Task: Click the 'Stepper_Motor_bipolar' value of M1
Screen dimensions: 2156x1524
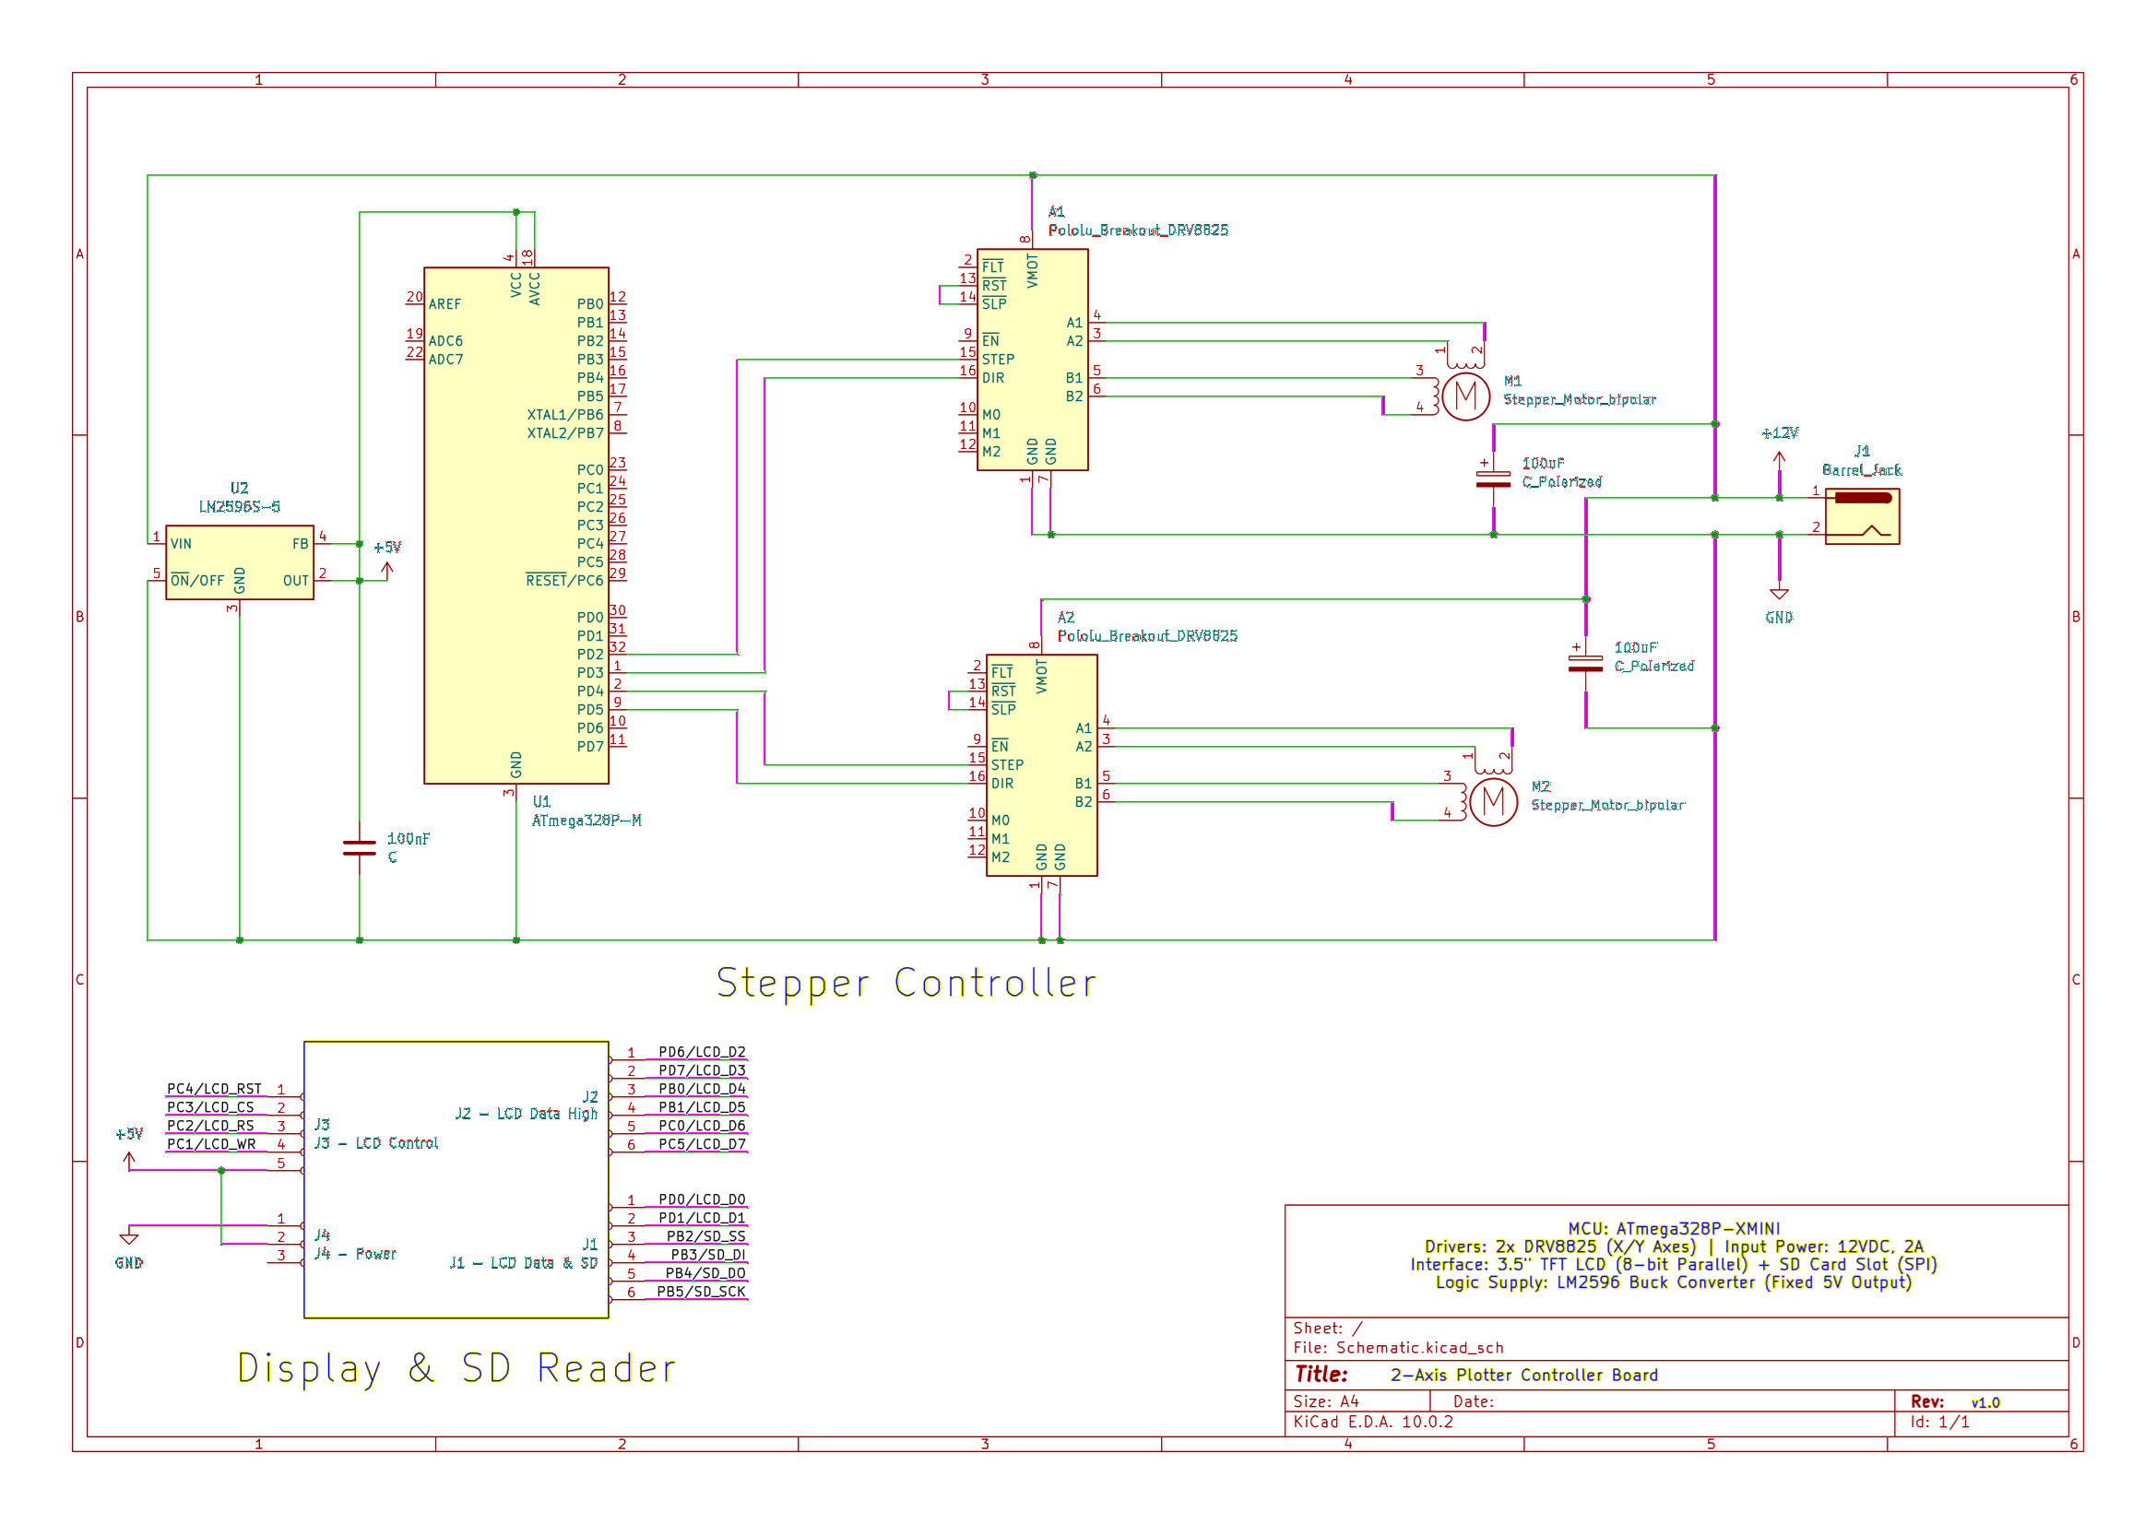Action: (x=1579, y=399)
